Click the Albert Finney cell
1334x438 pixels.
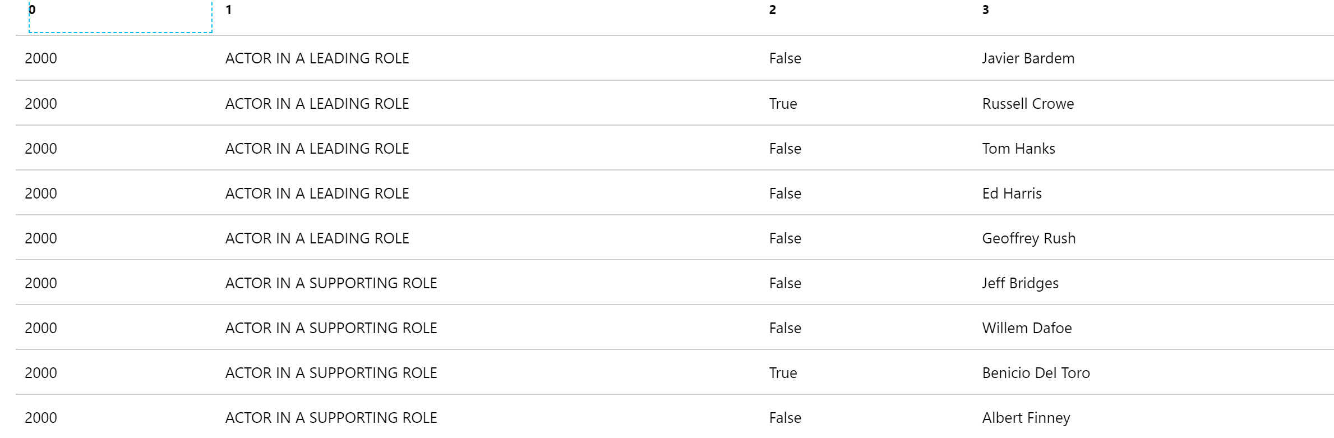coord(1026,418)
